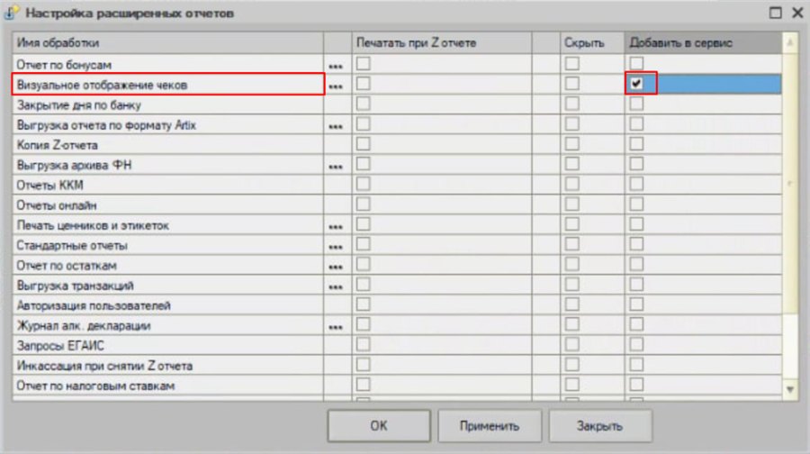This screenshot has width=810, height=454.
Task: Check Скрыть for Авторизация пользователей
Action: tap(571, 304)
